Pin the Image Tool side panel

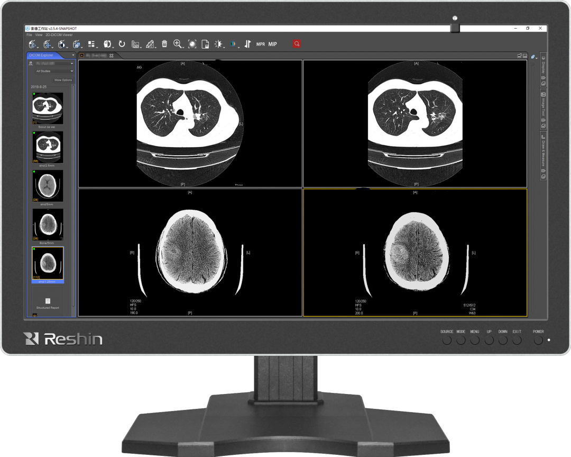point(543,120)
